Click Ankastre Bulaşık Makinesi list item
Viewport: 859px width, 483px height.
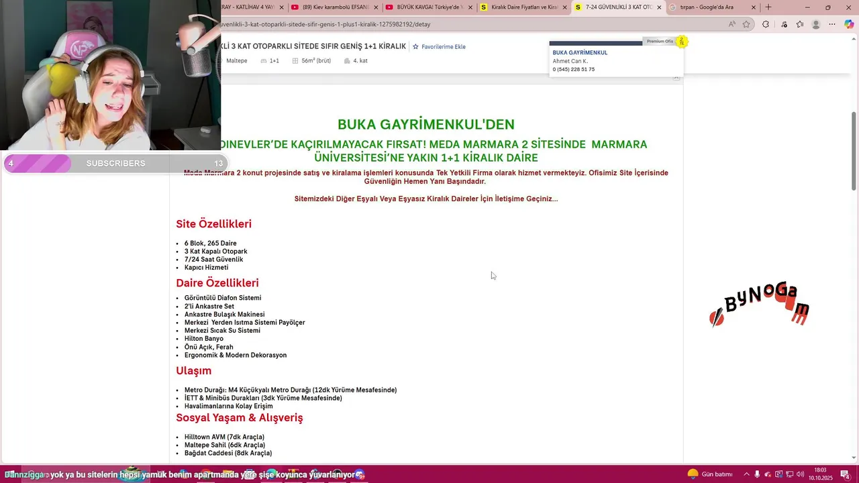[x=224, y=315]
